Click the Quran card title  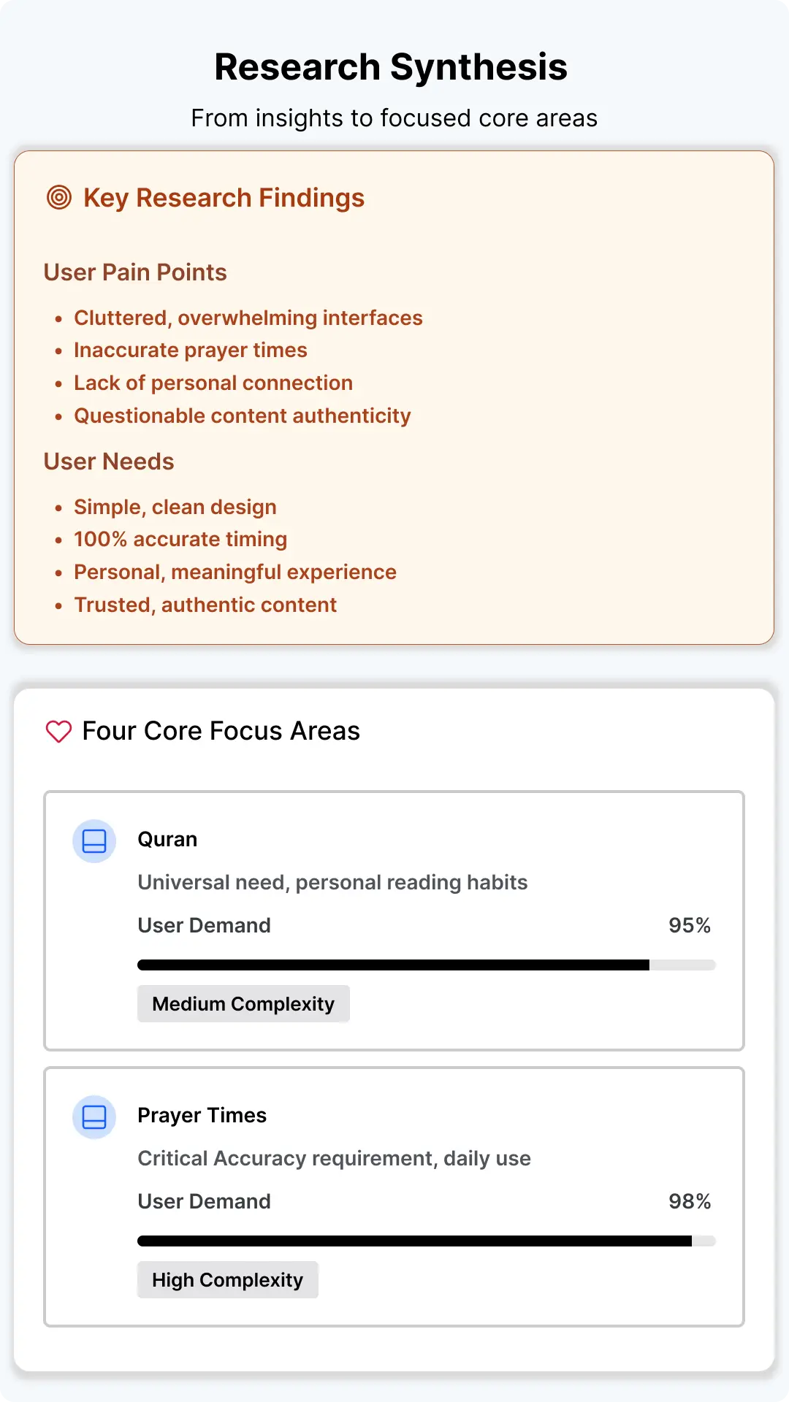pos(167,840)
